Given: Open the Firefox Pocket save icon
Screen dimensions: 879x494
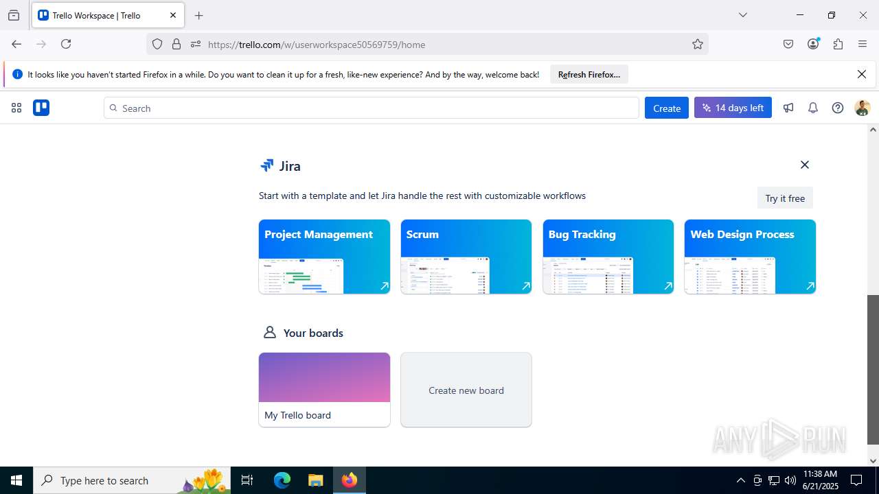Looking at the screenshot, I should pos(788,45).
